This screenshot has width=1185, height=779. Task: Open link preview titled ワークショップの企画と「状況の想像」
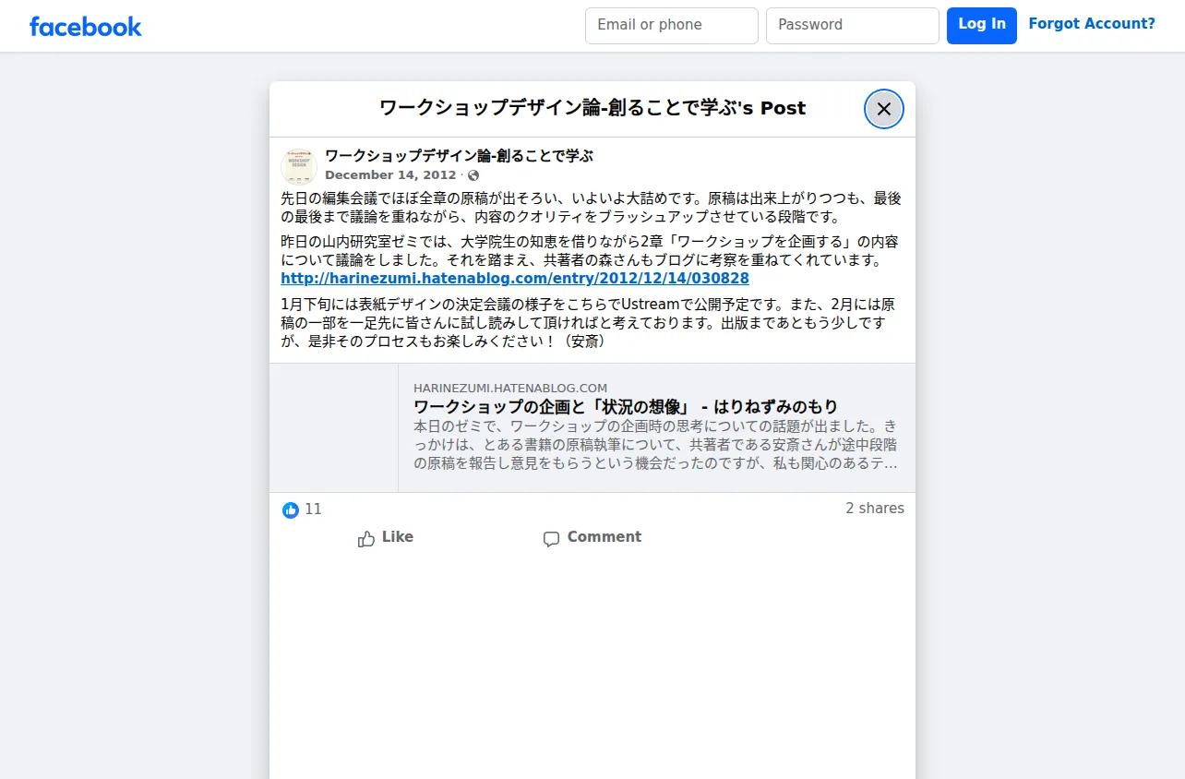(x=626, y=407)
